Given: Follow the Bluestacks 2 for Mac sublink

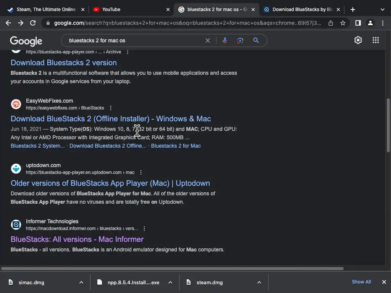Looking at the screenshot, I should [x=176, y=146].
